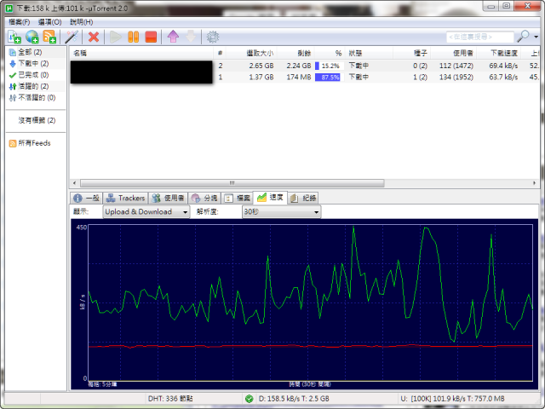Switch to the Trackers tab
The height and width of the screenshot is (409, 545).
pyautogui.click(x=125, y=198)
